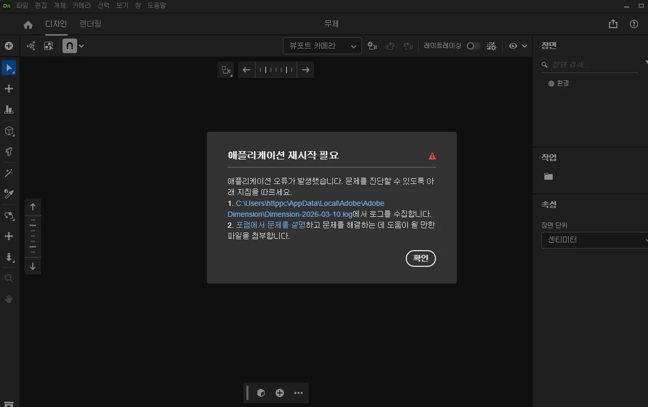Viewport: 648px width, 407px height.
Task: Open the 보기 menu
Action: [122, 6]
